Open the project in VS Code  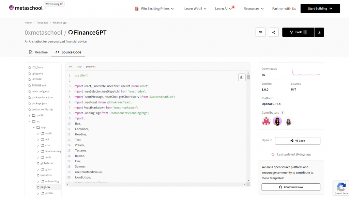coord(298,141)
